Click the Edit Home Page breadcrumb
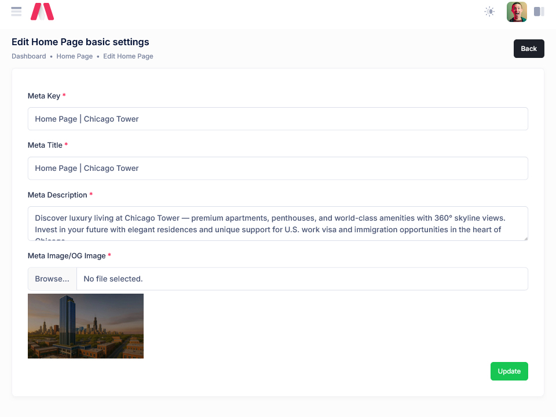This screenshot has width=556, height=417. point(128,56)
